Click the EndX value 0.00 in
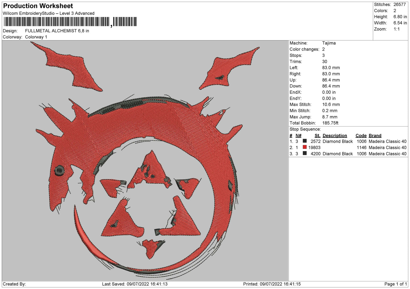Screen dimensions: 410x289 coord(329,92)
